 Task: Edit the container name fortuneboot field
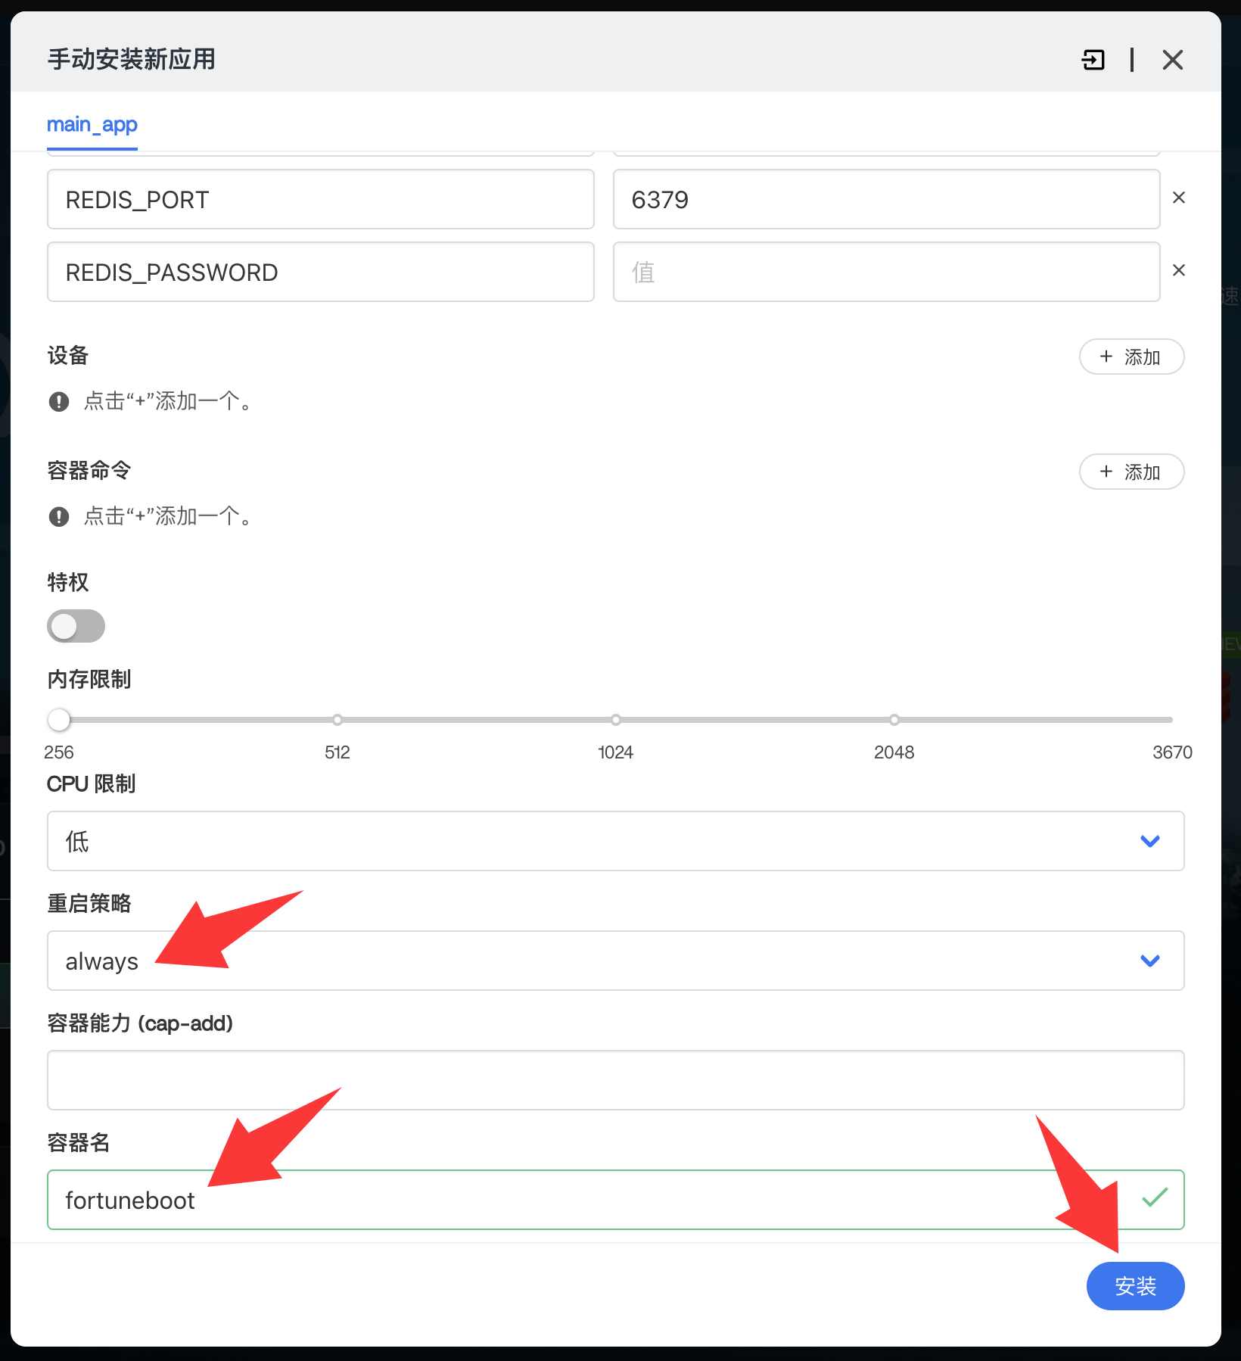590,1200
